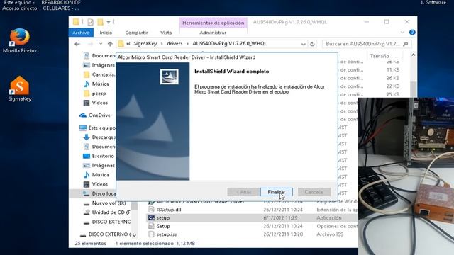Image resolution: width=454 pixels, height=255 pixels.
Task: Open the SigmaKey desktop shortcut
Action: [x=20, y=89]
